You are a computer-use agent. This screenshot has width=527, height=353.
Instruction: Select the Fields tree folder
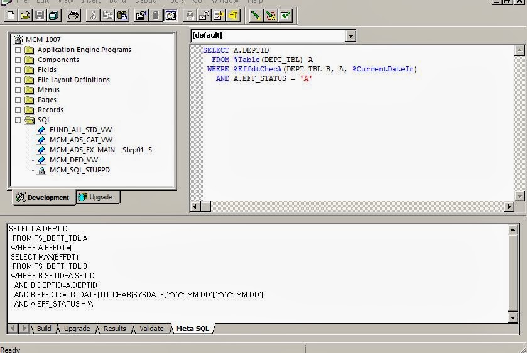46,70
